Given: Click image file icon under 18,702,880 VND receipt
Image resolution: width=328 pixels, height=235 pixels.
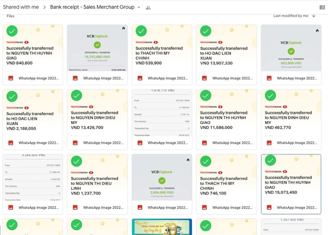Looking at the screenshot, I should (x=75, y=78).
